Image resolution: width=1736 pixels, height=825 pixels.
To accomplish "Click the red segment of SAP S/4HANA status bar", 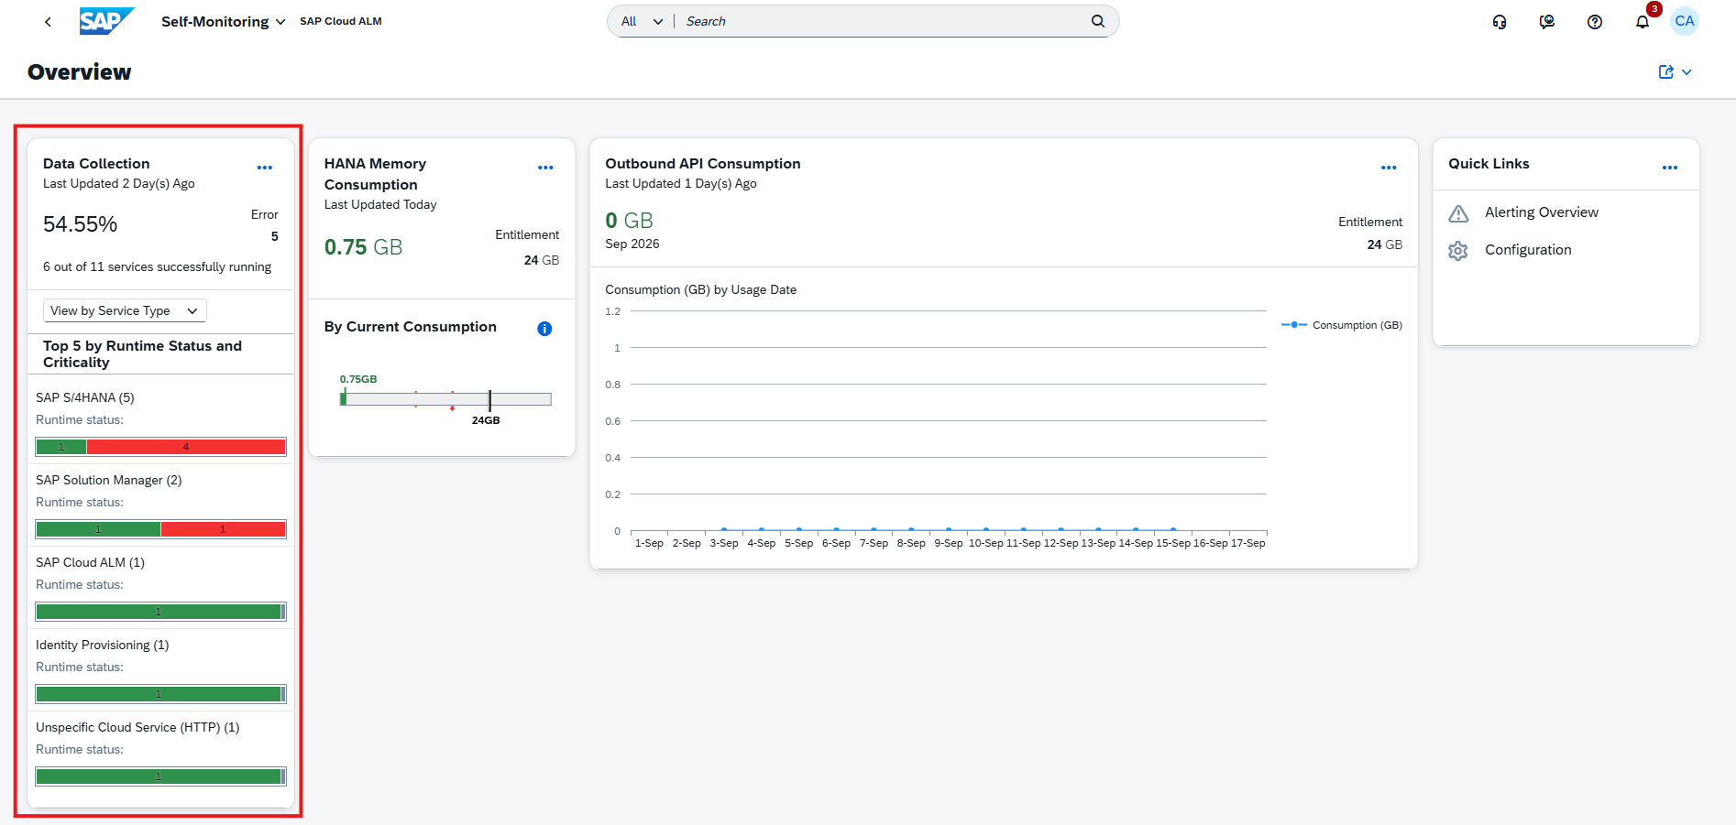I will pos(186,447).
